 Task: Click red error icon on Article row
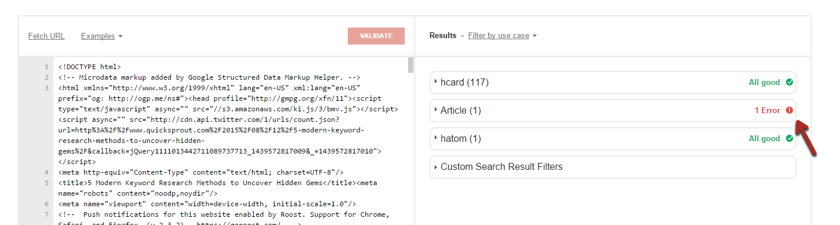[789, 110]
